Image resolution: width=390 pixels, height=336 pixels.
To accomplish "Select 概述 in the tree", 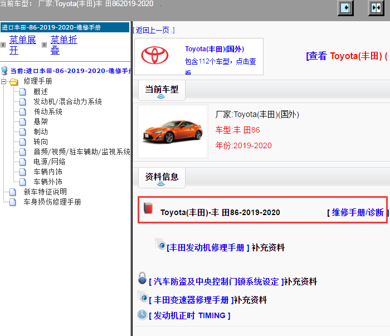I will (41, 91).
